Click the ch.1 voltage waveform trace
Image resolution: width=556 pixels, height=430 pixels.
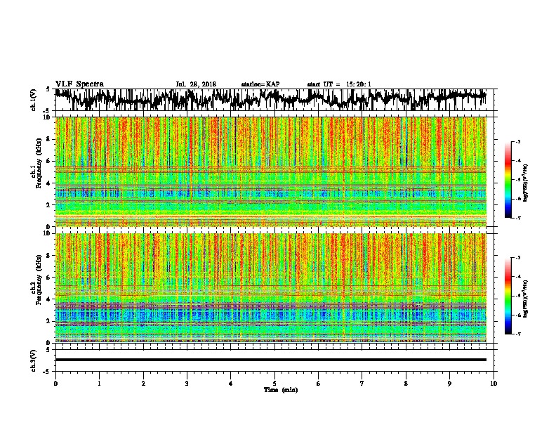(270, 99)
